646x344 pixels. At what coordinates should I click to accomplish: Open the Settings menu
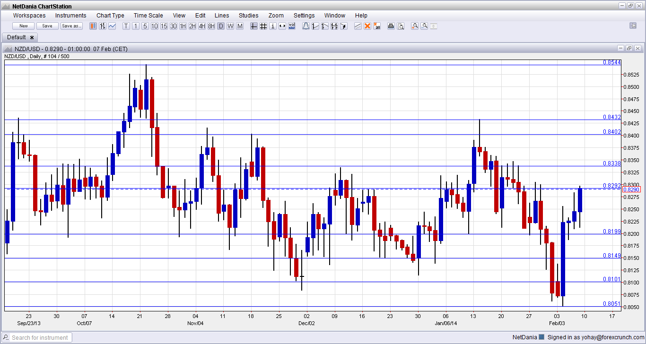[x=304, y=16]
